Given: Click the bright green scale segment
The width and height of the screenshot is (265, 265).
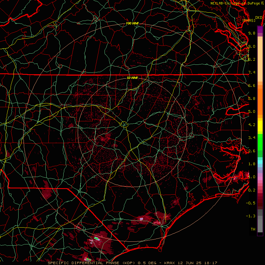Looking at the screenshot, I should (x=260, y=142).
